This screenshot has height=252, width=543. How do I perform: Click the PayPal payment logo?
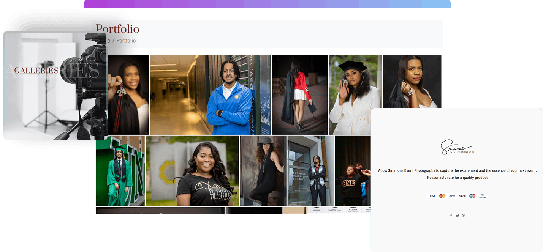[x=452, y=196]
